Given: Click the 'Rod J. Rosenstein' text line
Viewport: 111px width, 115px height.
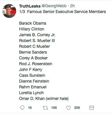Looking at the screenshot, I should [36, 64].
